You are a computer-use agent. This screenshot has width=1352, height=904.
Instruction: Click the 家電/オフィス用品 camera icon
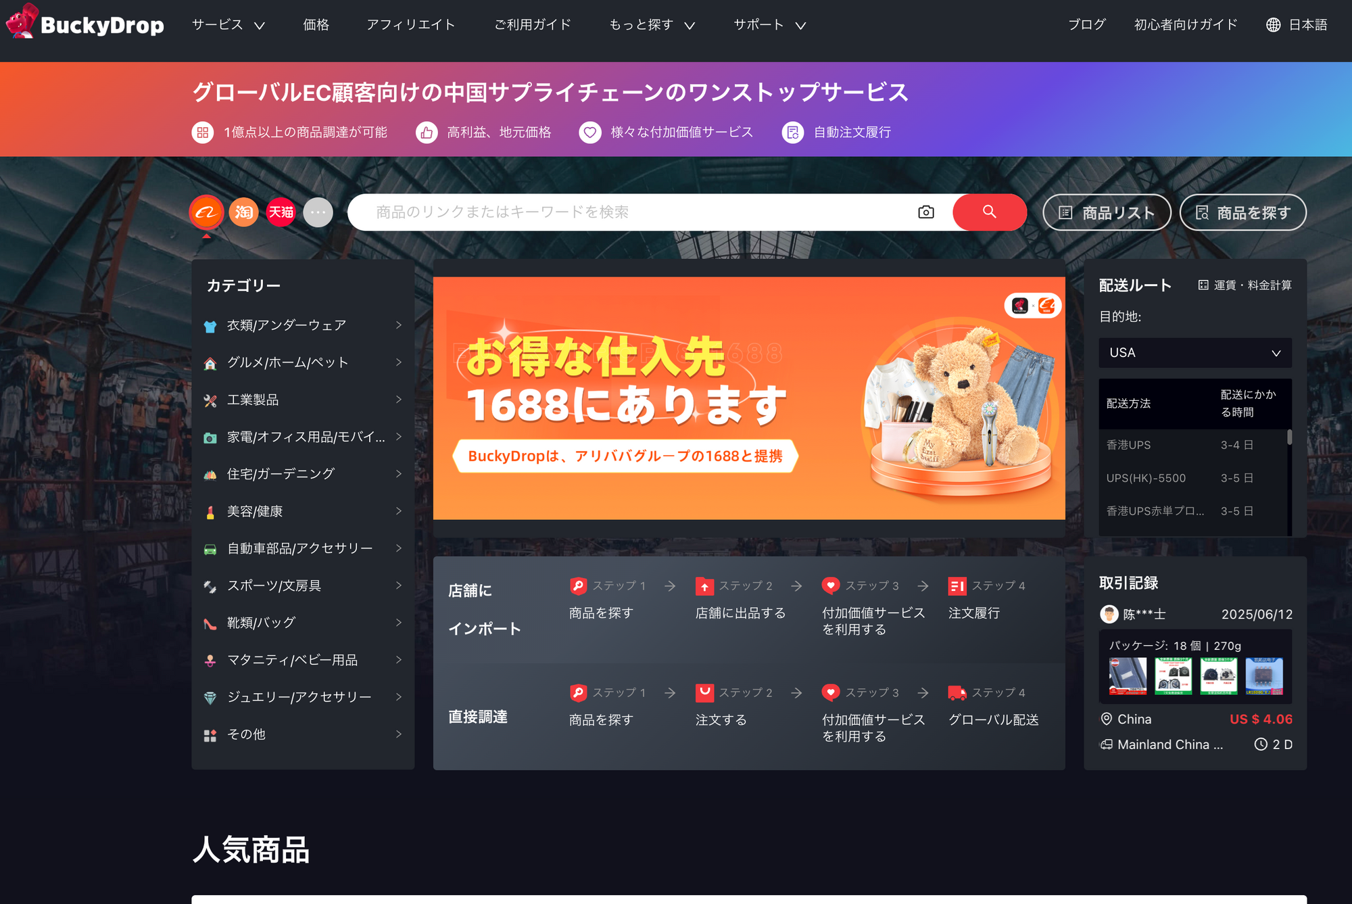tap(210, 438)
